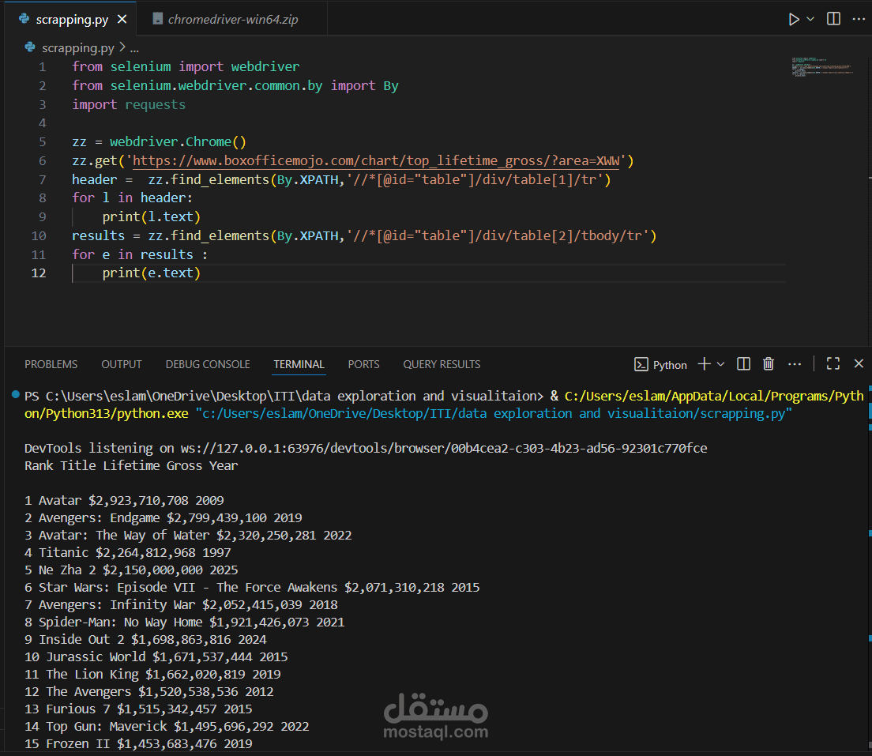Select the TERMINAL panel tab
The image size is (872, 756).
coord(299,364)
